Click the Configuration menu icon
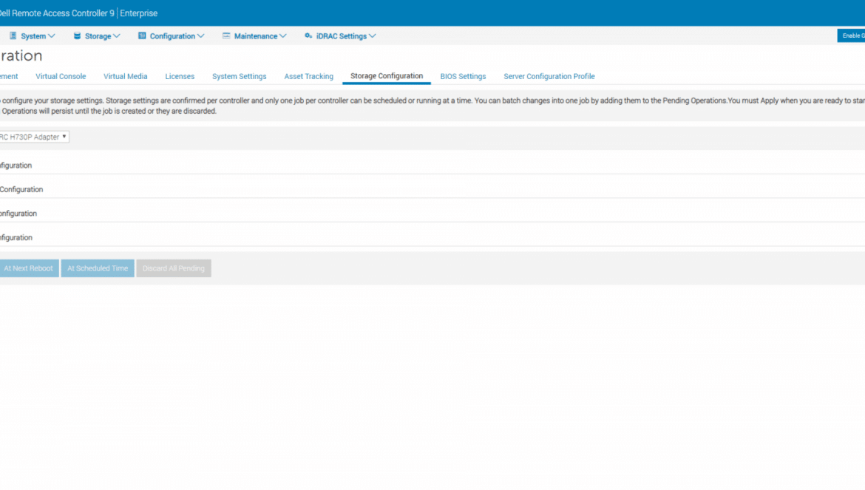The height and width of the screenshot is (490, 865). (x=142, y=35)
